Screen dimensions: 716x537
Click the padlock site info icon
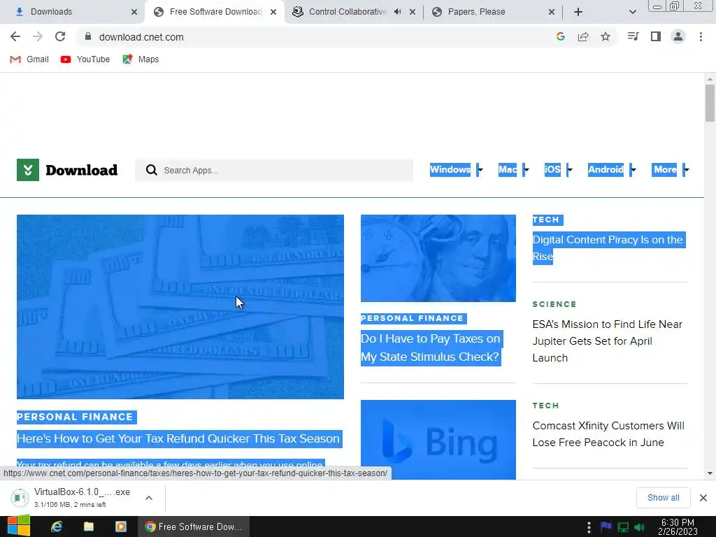pyautogui.click(x=88, y=36)
